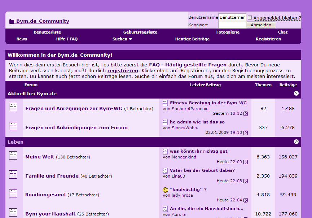Click the smiley icon beside ''kaufsüchtig''

click(x=165, y=189)
